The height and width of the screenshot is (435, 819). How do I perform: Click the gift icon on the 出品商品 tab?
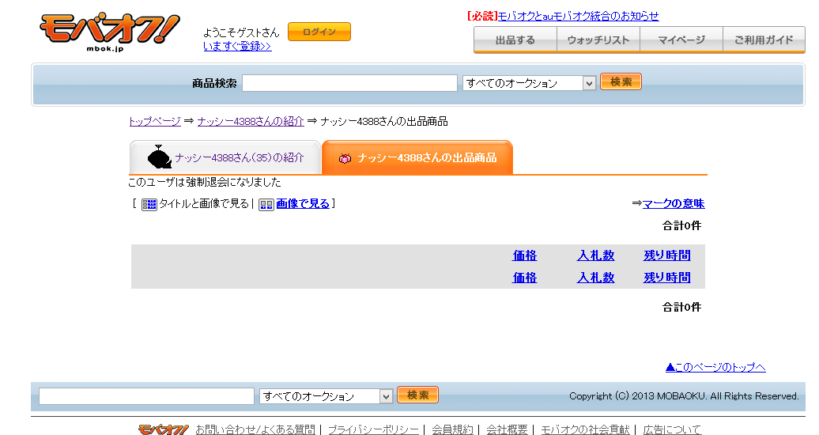pos(345,158)
